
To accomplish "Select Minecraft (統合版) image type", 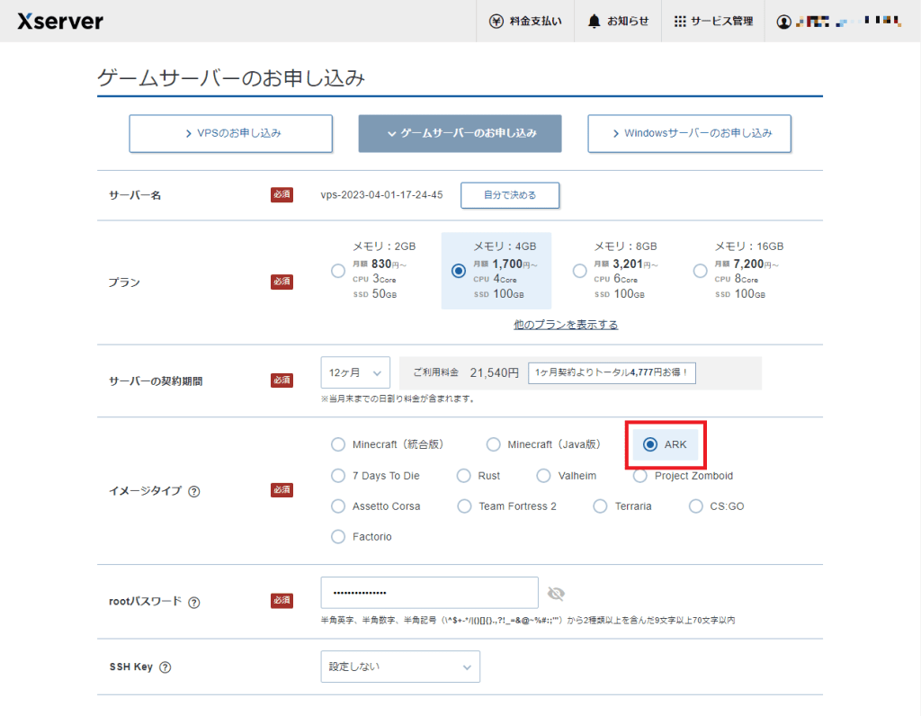I will tap(338, 444).
